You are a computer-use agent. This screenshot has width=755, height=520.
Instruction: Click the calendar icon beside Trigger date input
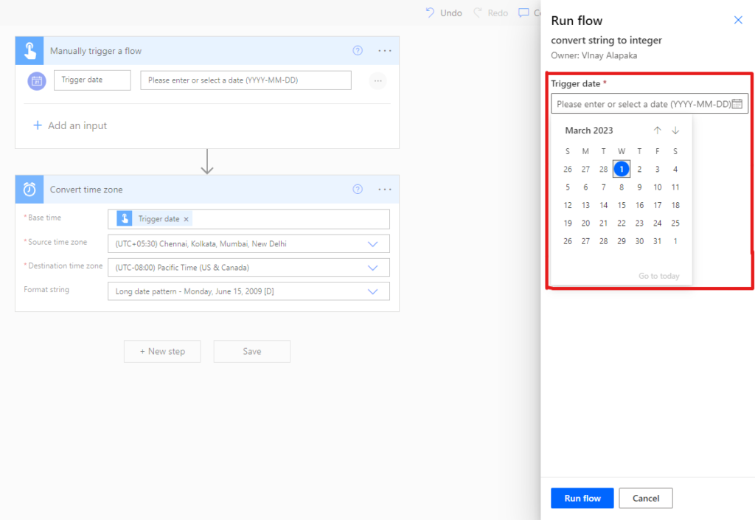coord(37,81)
